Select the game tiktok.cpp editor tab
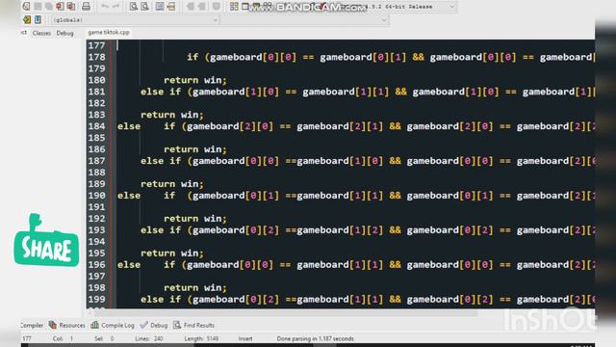616x347 pixels. click(x=109, y=32)
